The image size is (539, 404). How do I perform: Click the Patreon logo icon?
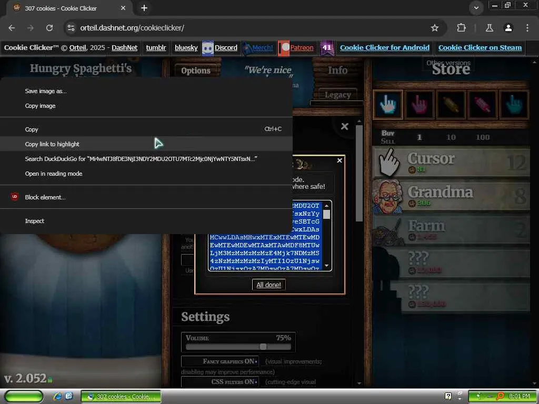click(x=284, y=48)
